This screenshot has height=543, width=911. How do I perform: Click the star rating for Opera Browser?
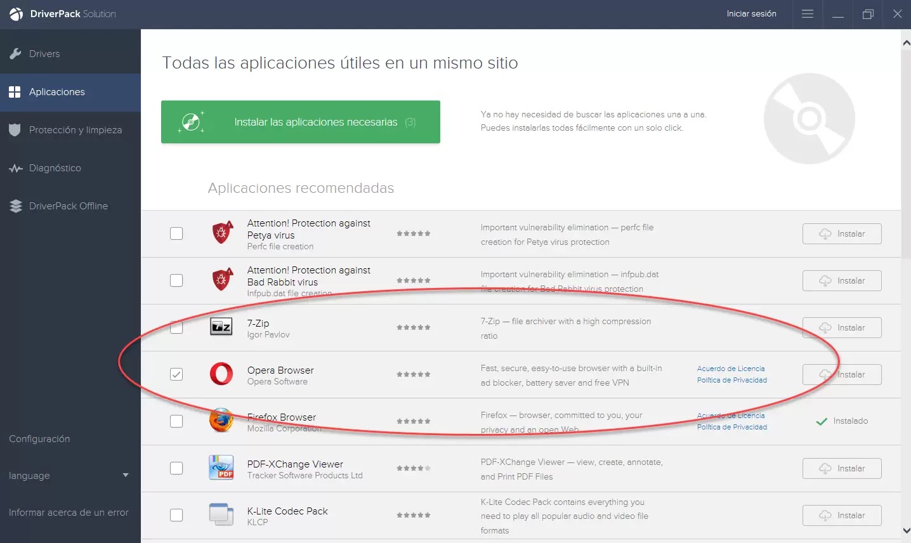(414, 374)
